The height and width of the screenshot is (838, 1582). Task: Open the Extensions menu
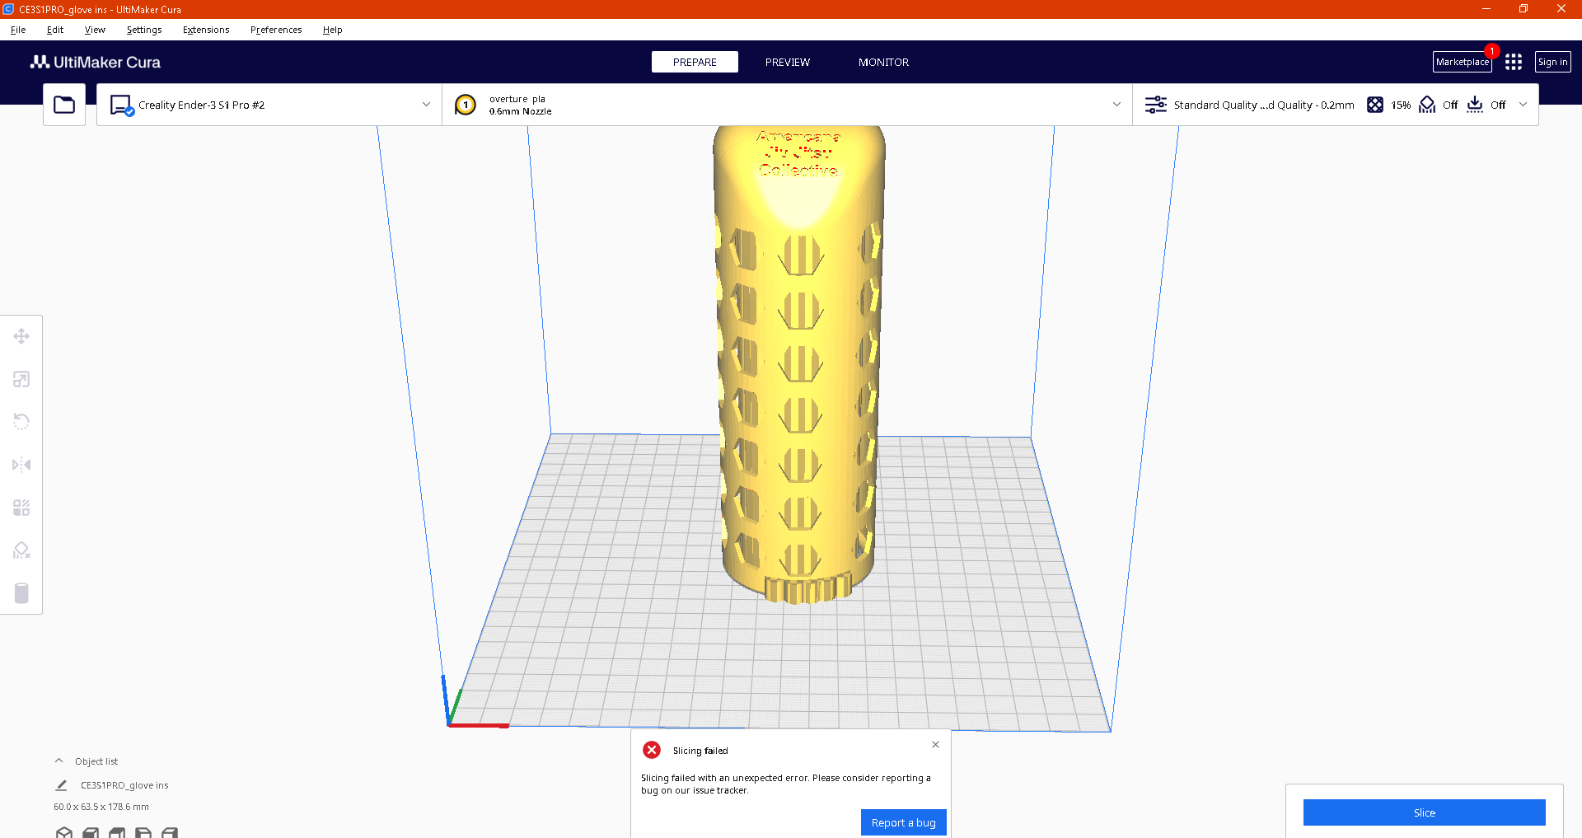click(206, 30)
